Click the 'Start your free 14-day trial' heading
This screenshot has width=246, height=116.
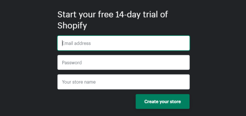point(113,20)
